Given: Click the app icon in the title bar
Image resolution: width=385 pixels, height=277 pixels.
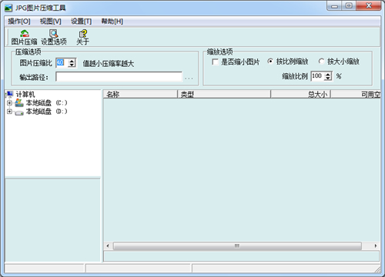Looking at the screenshot, I should (x=8, y=8).
